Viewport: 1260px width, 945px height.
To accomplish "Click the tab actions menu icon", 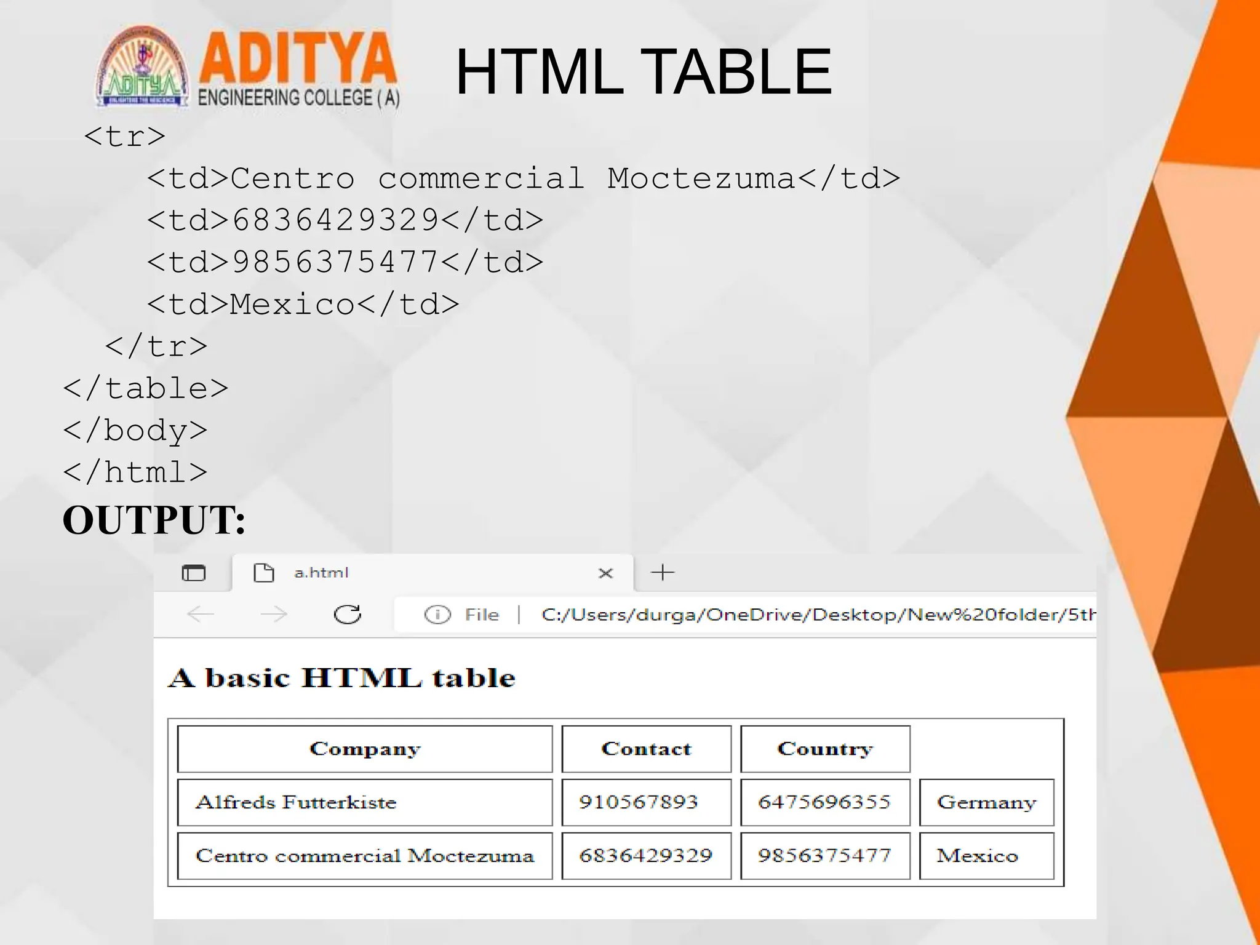I will pyautogui.click(x=194, y=573).
